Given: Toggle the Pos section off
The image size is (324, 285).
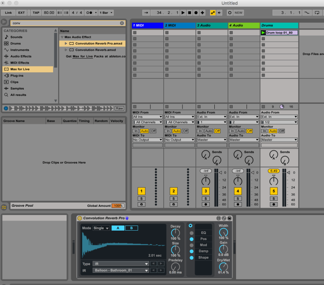Looking at the screenshot, I should click(x=192, y=239).
